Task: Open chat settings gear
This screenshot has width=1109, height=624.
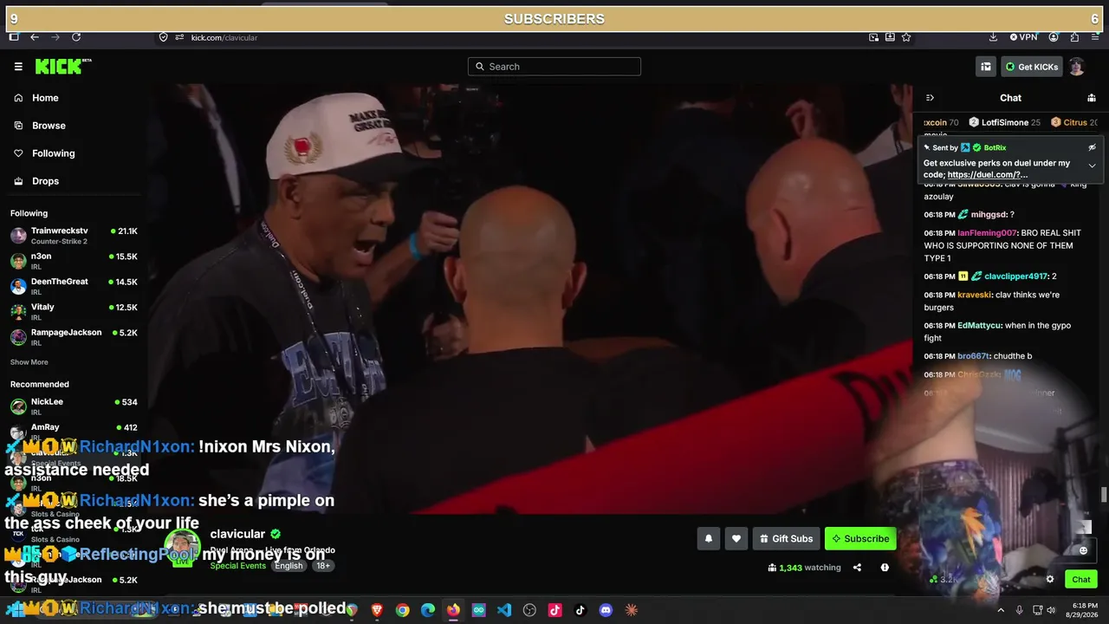Action: point(1050,580)
